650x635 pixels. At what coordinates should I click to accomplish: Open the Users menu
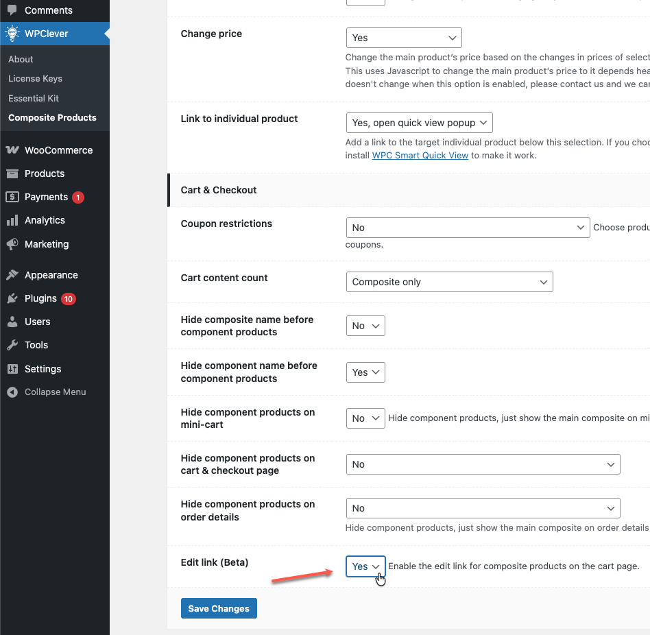(37, 322)
